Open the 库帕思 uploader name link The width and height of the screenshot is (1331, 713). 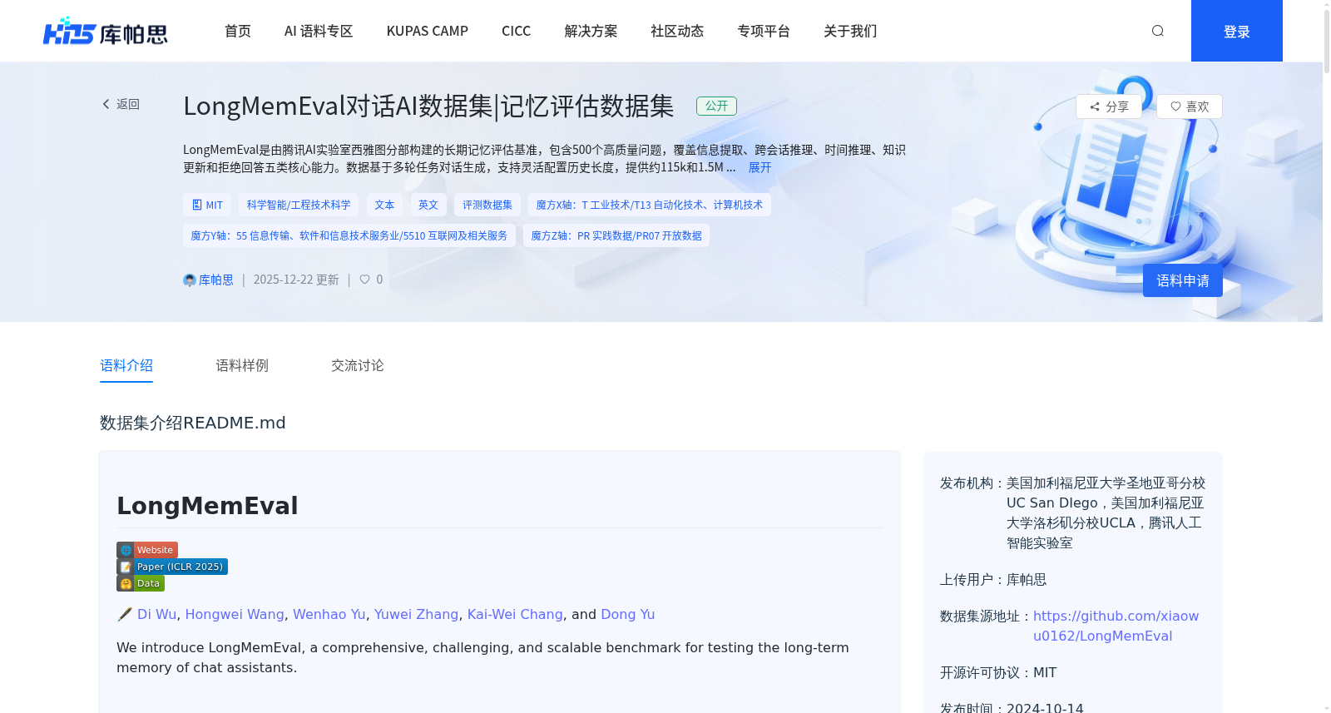(x=215, y=280)
